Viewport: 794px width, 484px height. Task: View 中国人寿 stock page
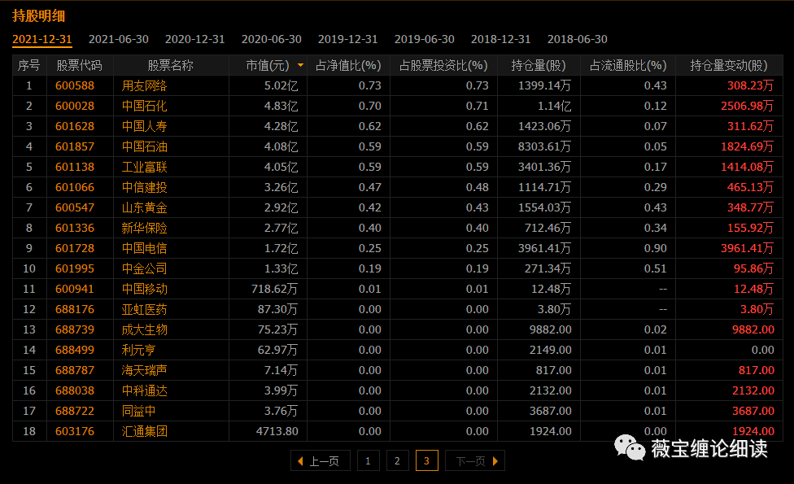[144, 126]
